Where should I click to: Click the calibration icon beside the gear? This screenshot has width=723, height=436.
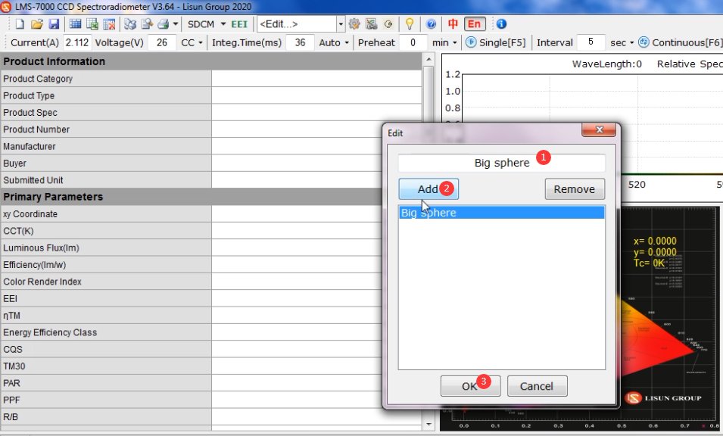(371, 24)
